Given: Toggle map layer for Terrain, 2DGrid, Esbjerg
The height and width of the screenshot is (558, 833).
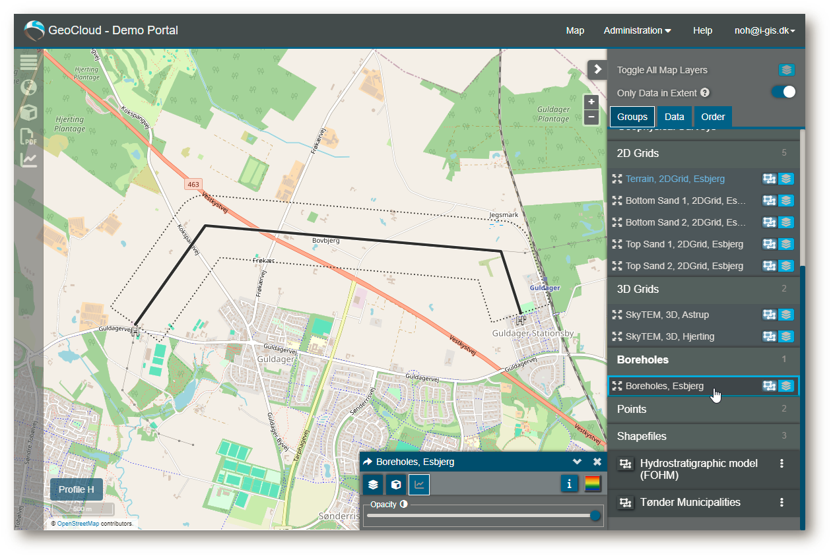Looking at the screenshot, I should (x=786, y=179).
